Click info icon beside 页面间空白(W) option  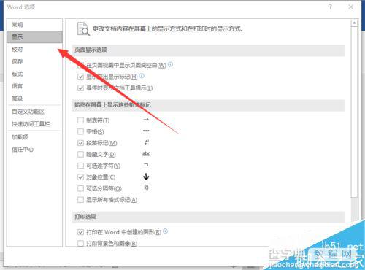tap(171, 64)
